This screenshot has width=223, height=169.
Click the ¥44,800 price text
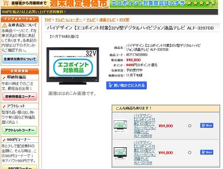click(166, 153)
